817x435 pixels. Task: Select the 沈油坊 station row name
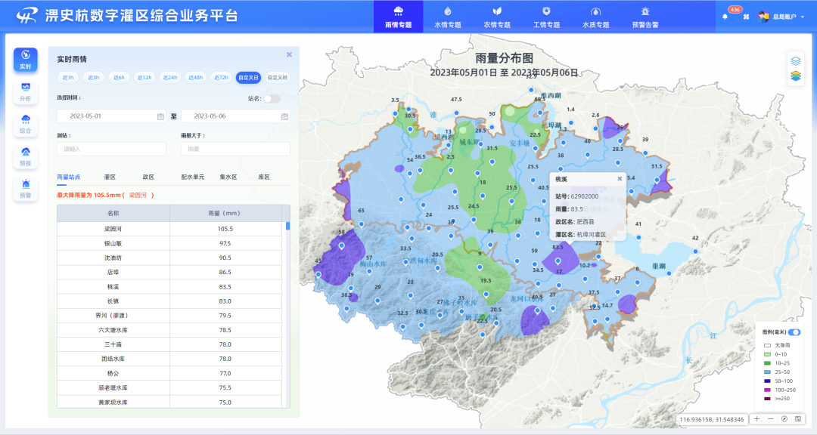(113, 258)
